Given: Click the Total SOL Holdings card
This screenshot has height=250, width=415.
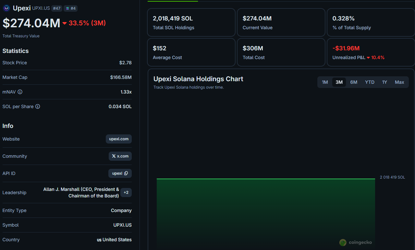Looking at the screenshot, I should 191,22.
